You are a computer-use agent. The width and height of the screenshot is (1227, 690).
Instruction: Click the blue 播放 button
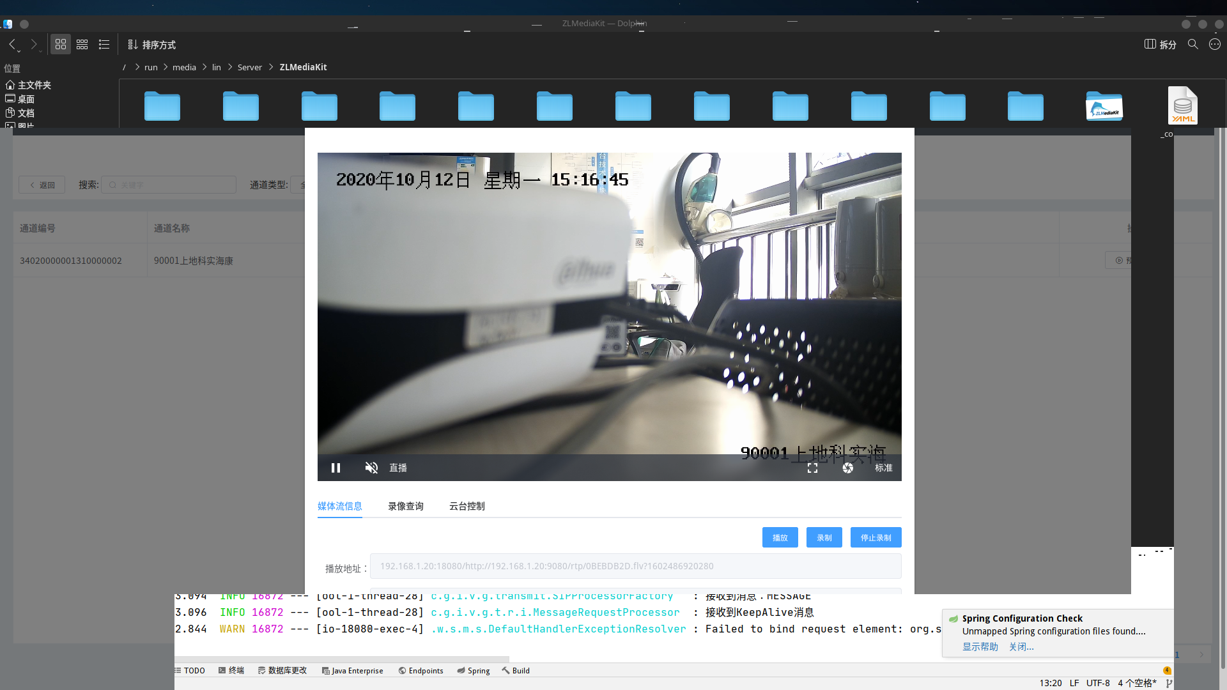tap(780, 537)
